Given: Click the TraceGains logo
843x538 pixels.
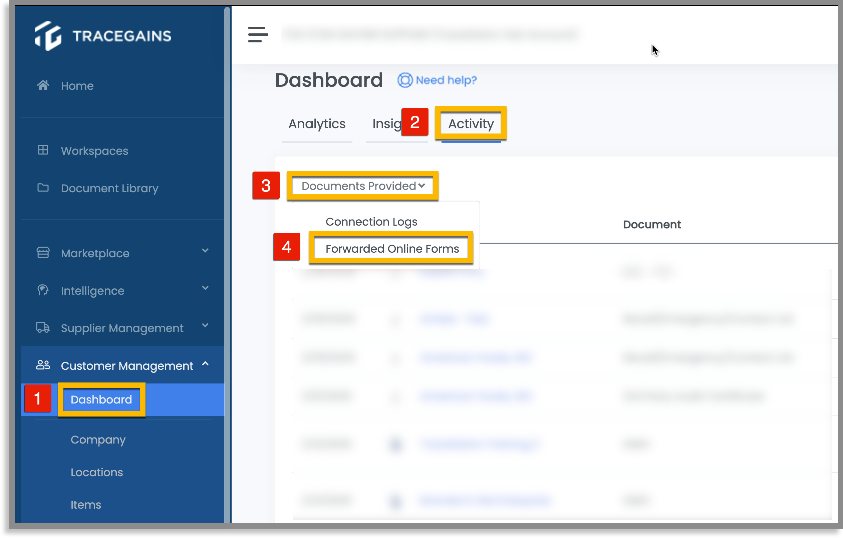Looking at the screenshot, I should pyautogui.click(x=102, y=35).
